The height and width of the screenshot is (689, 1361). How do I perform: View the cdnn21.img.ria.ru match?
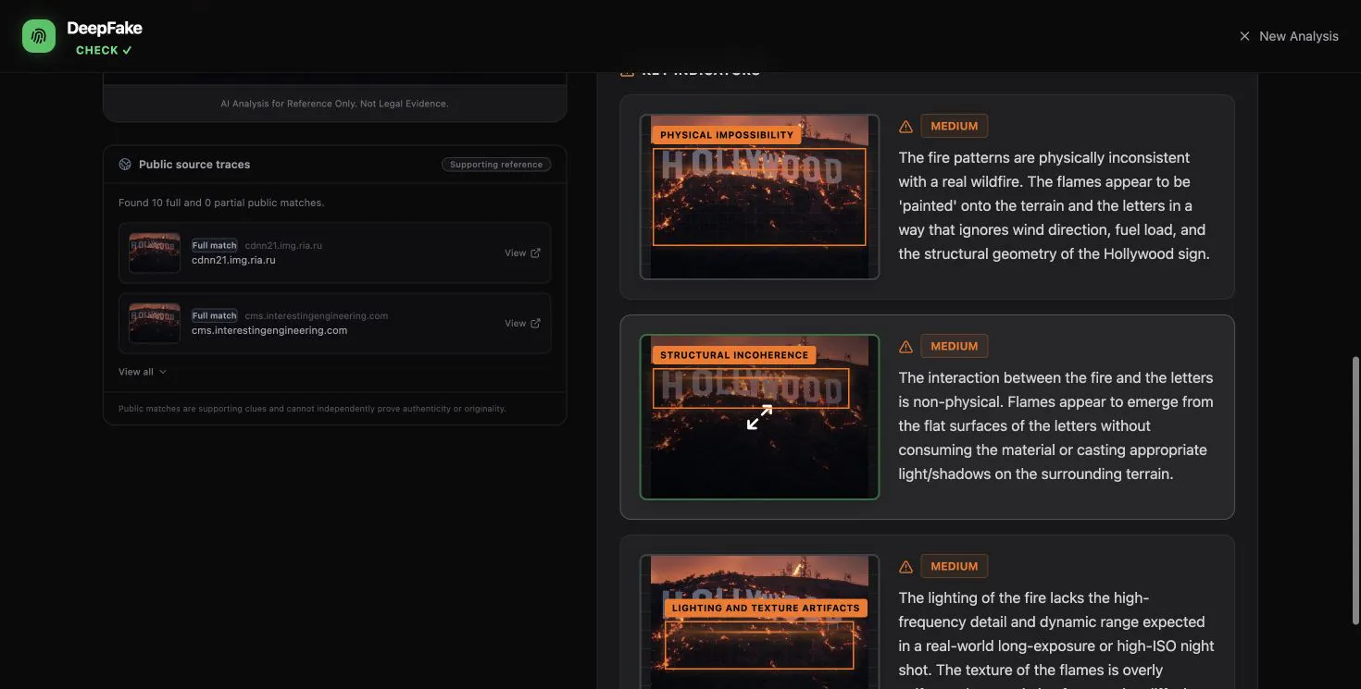pyautogui.click(x=522, y=252)
